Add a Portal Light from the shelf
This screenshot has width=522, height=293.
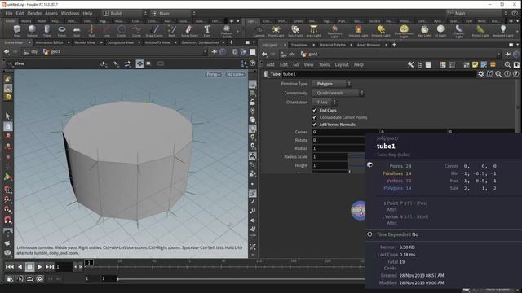pos(480,31)
